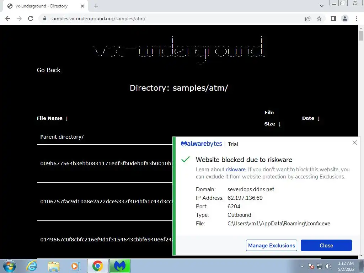Image resolution: width=364 pixels, height=273 pixels.
Task: Click the browser forward arrow
Action: click(19, 18)
